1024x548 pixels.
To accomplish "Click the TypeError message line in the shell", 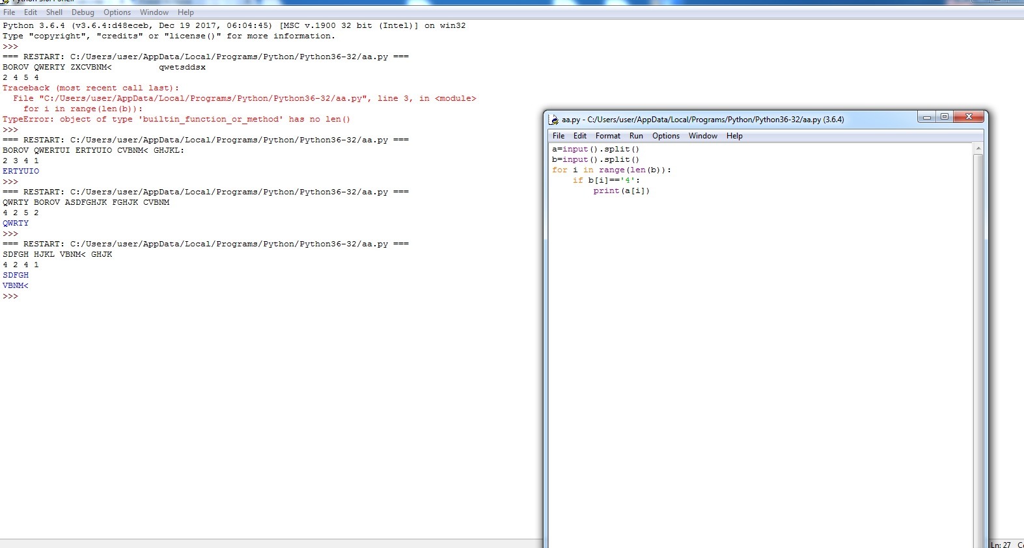I will click(x=176, y=120).
